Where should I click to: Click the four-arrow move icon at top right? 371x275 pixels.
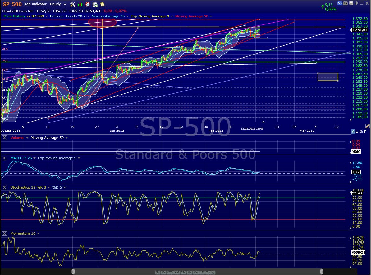pyautogui.click(x=356, y=3)
